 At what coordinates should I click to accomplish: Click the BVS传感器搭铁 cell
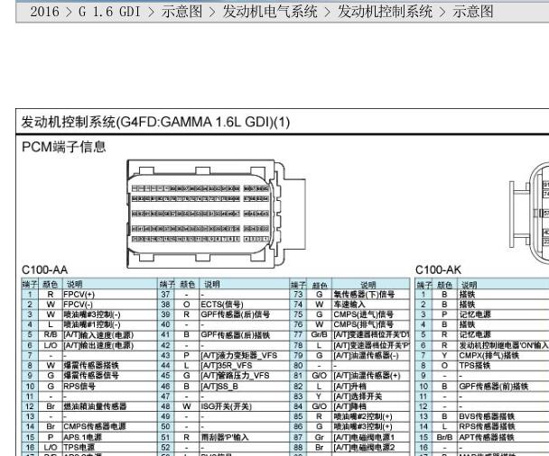[504, 416]
